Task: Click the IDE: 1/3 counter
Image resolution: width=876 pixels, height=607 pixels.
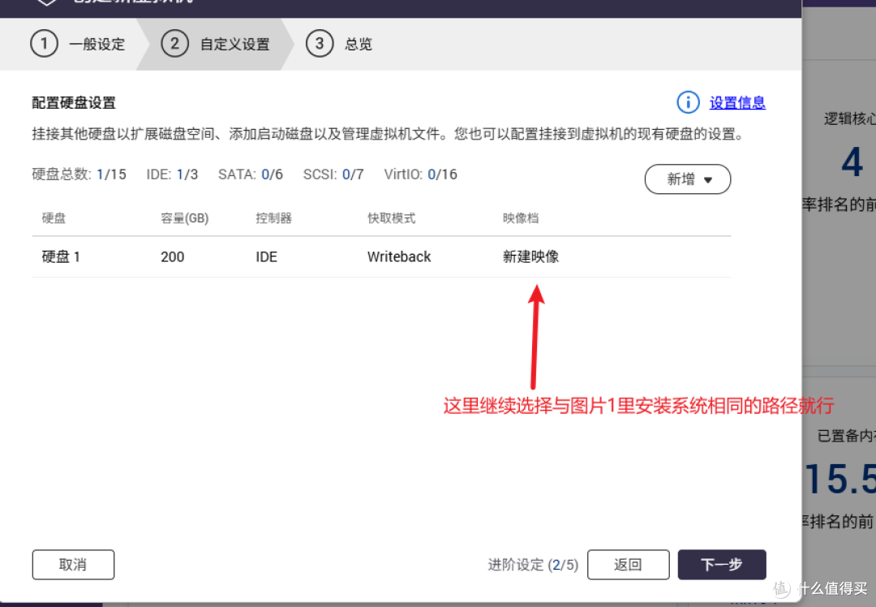Action: click(x=172, y=174)
